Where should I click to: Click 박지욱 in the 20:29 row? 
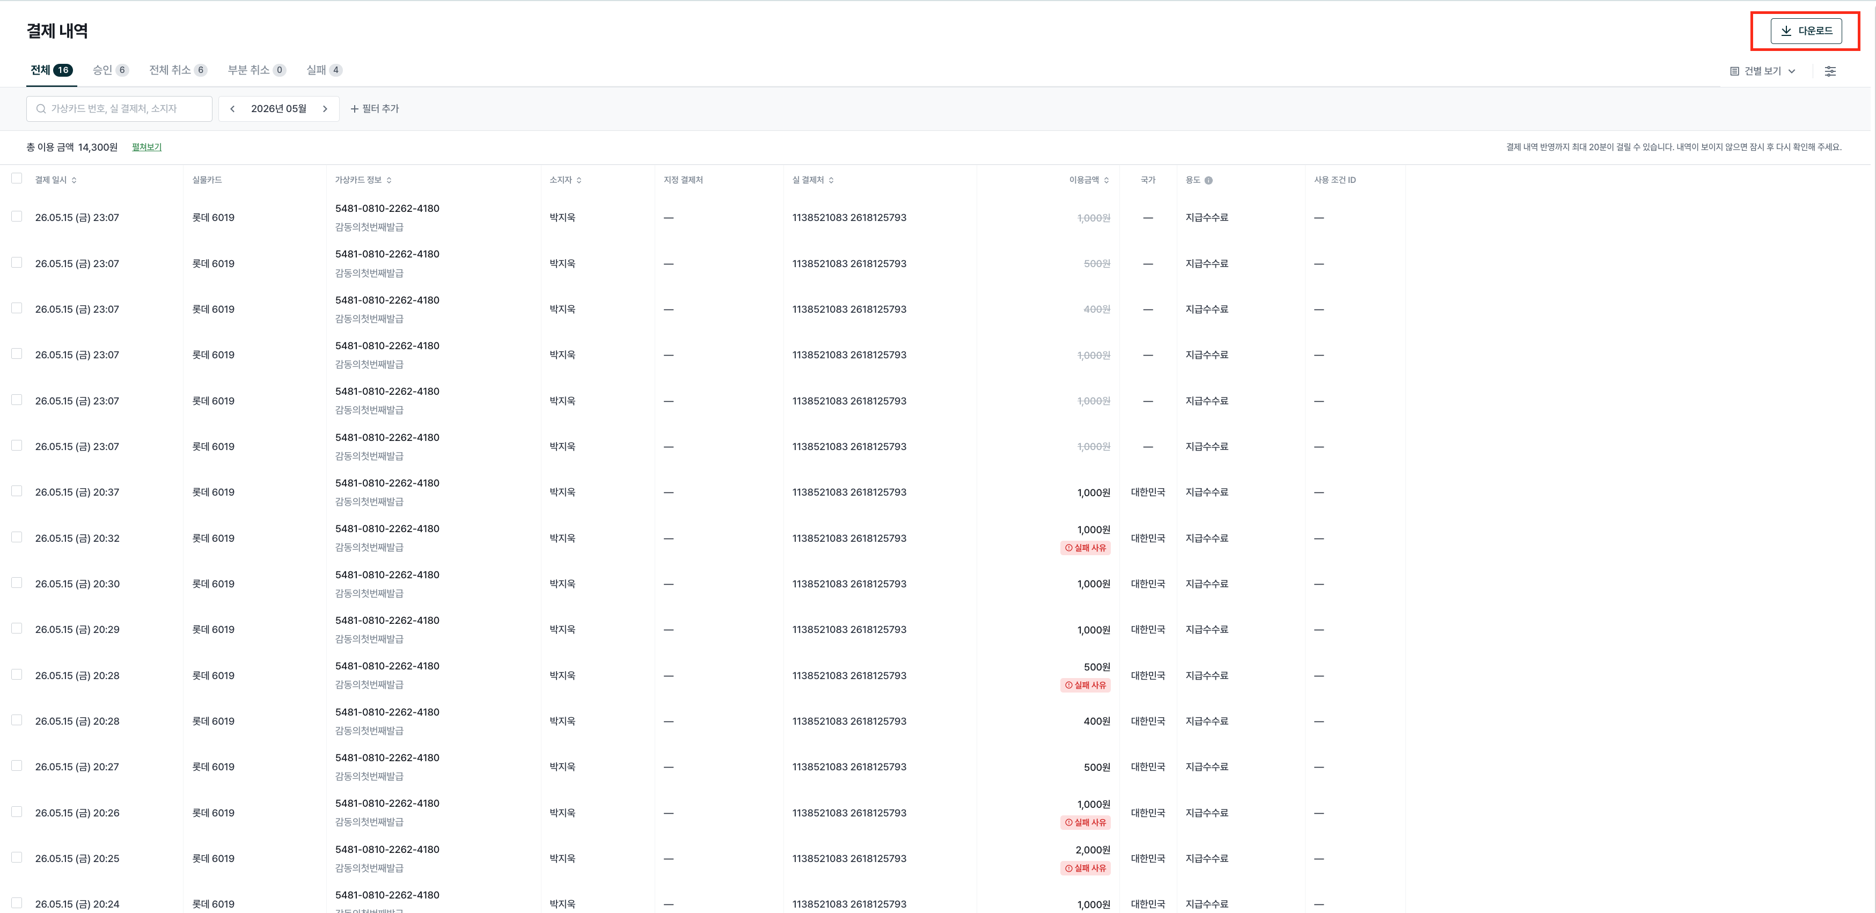tap(562, 630)
